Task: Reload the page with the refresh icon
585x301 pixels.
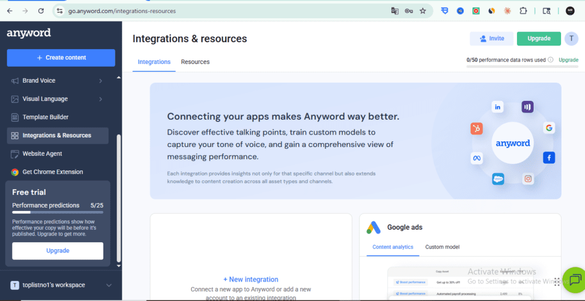Action: tap(41, 11)
